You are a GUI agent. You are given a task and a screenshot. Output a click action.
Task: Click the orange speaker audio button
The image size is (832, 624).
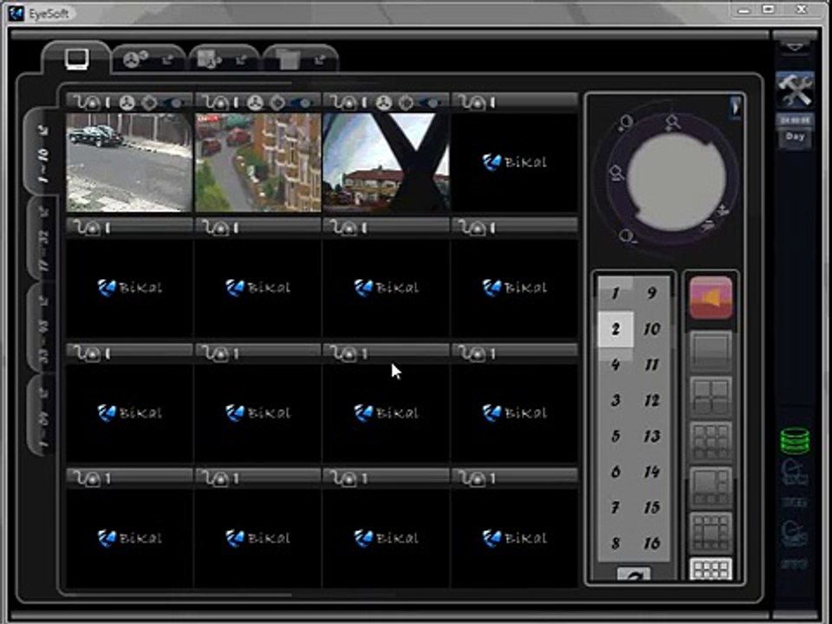click(x=711, y=297)
